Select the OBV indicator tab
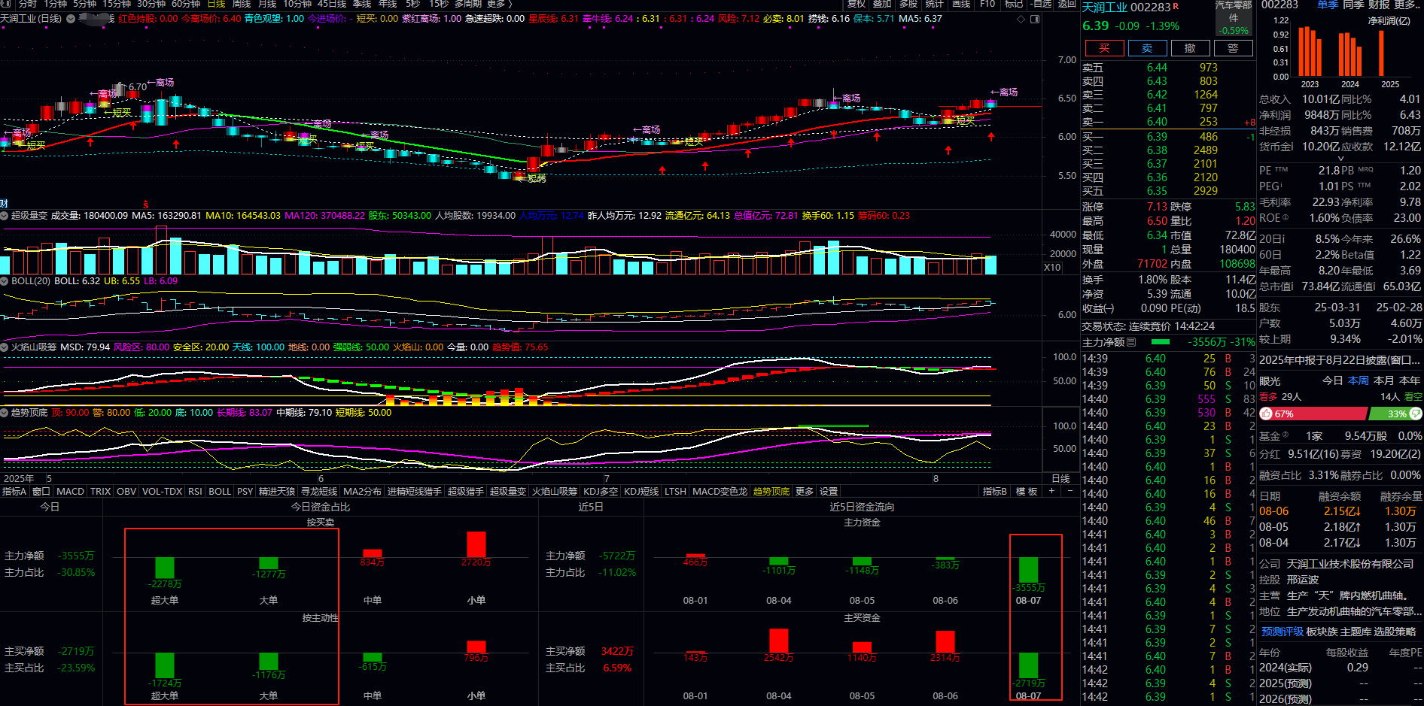Viewport: 1424px width, 706px height. pos(126,491)
